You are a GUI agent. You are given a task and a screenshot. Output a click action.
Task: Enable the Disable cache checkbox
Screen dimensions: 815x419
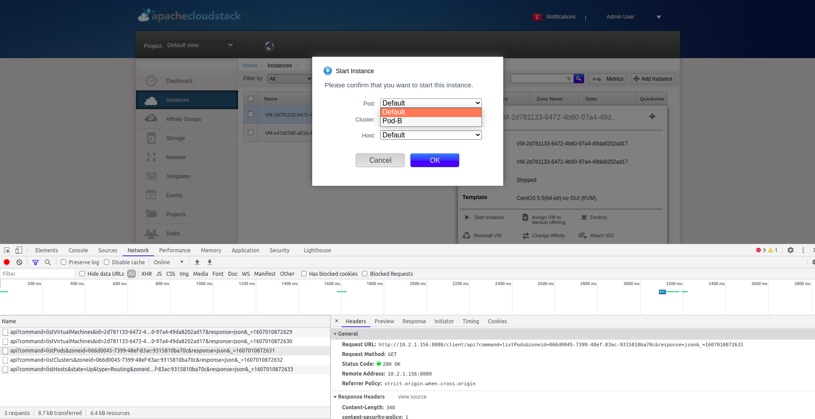pyautogui.click(x=107, y=262)
